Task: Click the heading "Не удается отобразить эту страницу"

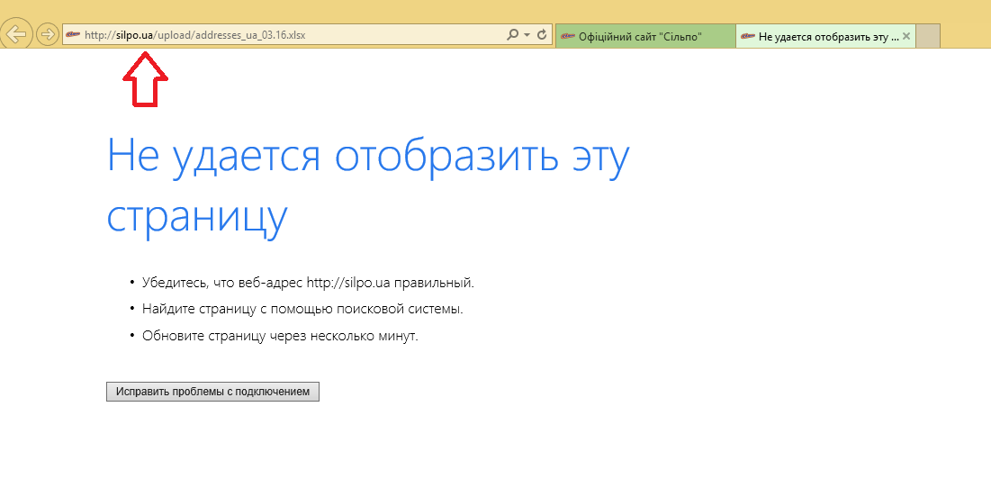Action: click(367, 186)
